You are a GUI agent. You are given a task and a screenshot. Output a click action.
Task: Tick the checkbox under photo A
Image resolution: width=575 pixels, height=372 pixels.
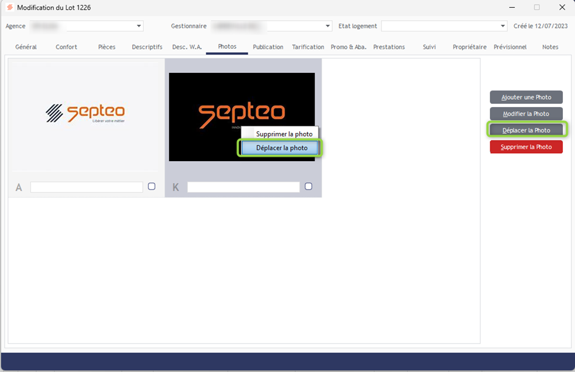(x=152, y=187)
